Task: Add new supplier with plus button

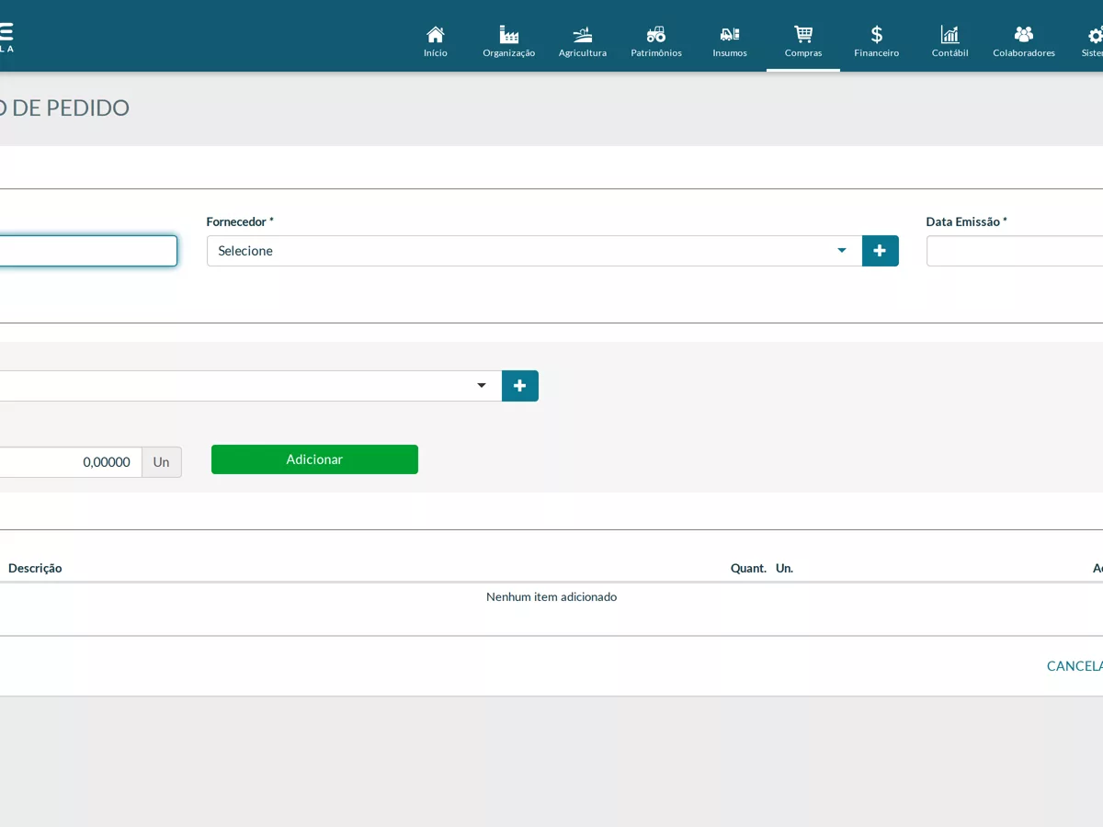Action: (x=881, y=251)
